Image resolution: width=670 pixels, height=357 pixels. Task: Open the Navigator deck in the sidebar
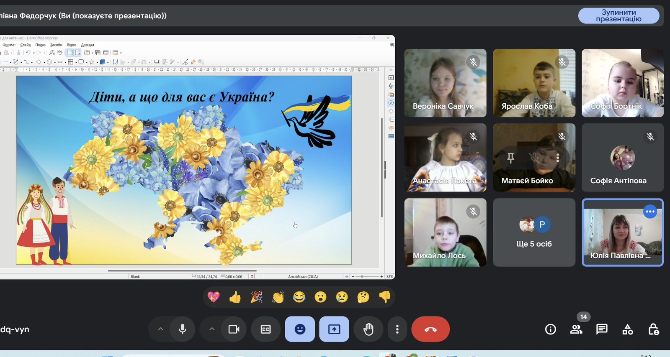(391, 103)
